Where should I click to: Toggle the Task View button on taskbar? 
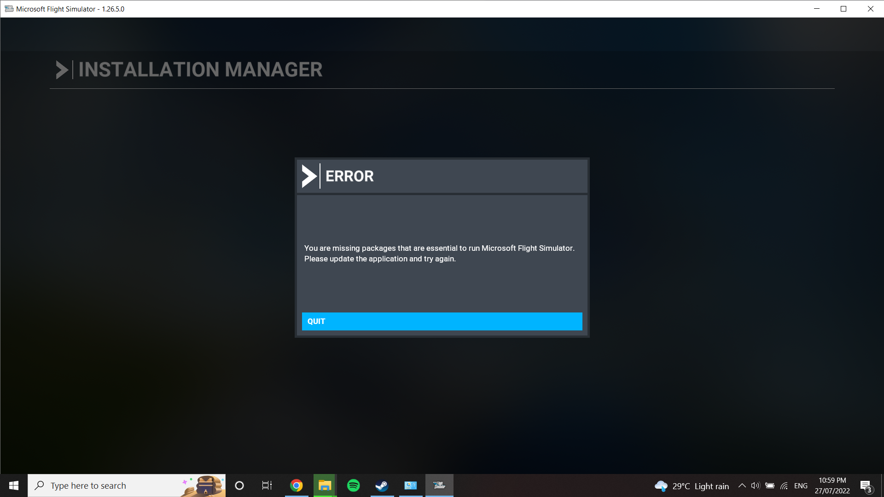click(x=267, y=485)
